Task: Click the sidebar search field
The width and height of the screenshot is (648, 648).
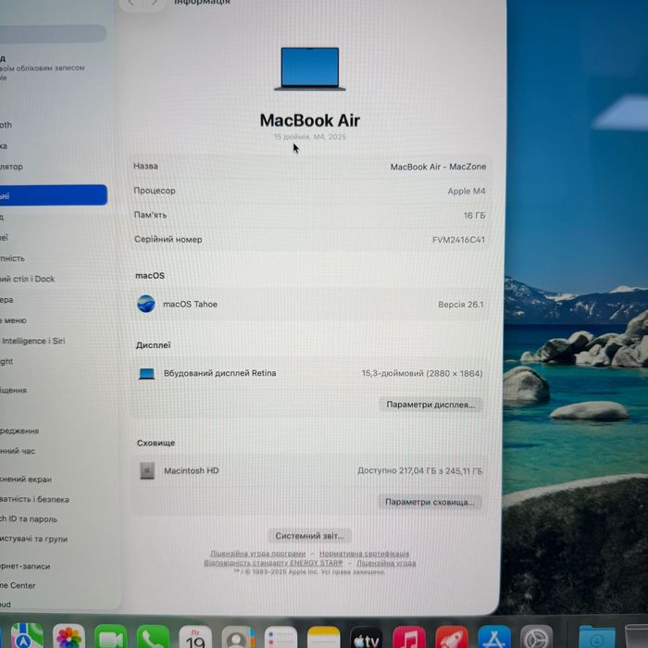Action: coord(52,33)
